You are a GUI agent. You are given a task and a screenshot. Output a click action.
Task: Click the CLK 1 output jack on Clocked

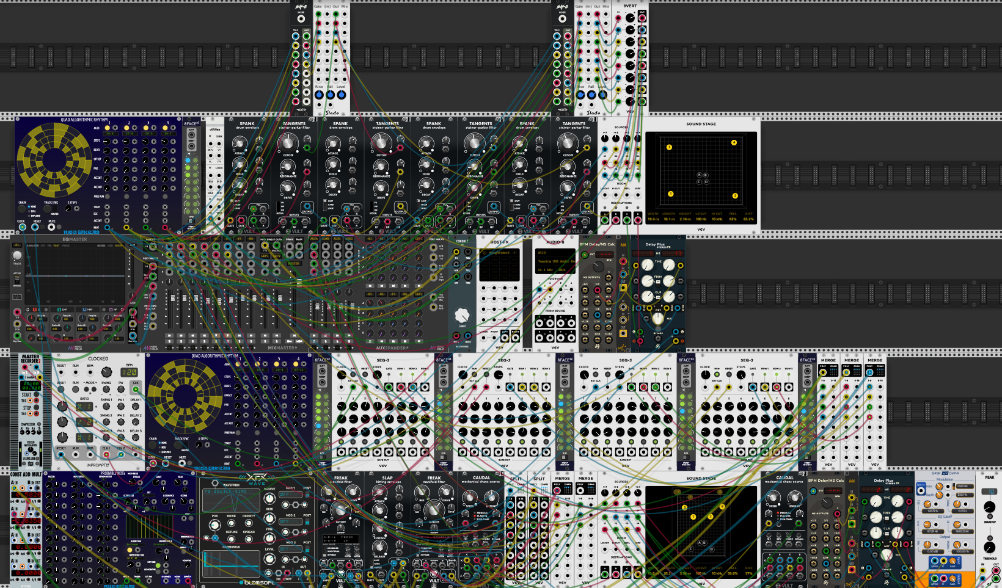pyautogui.click(x=106, y=454)
